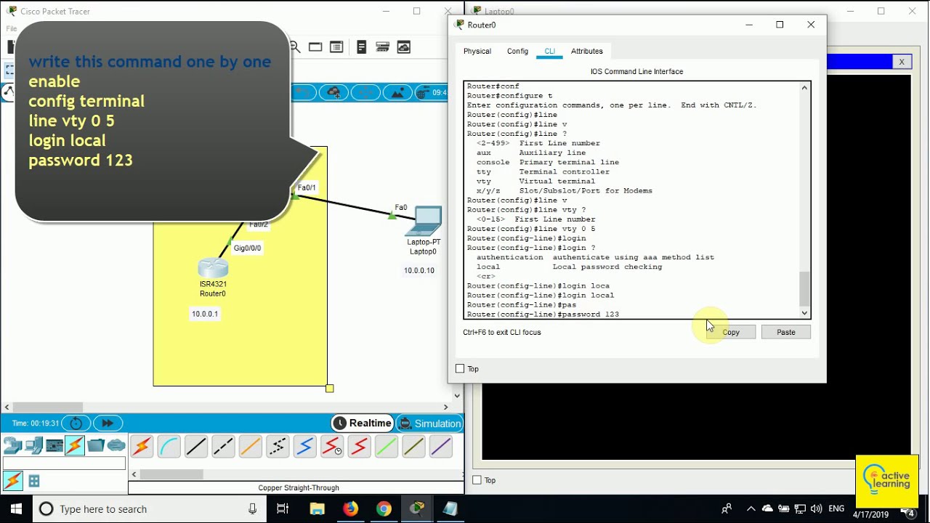The image size is (930, 523).
Task: Close the Laptop0 desktop app with X
Action: [x=902, y=62]
